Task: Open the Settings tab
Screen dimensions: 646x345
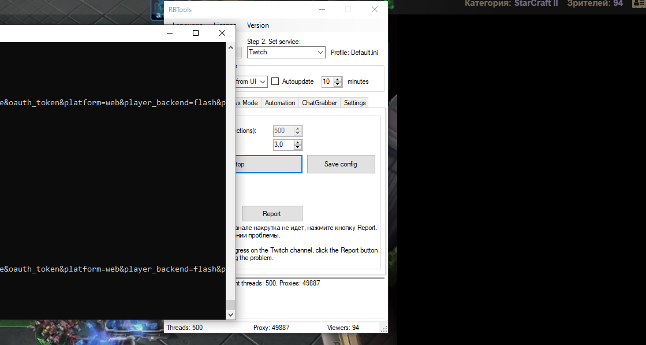Action: [x=354, y=103]
